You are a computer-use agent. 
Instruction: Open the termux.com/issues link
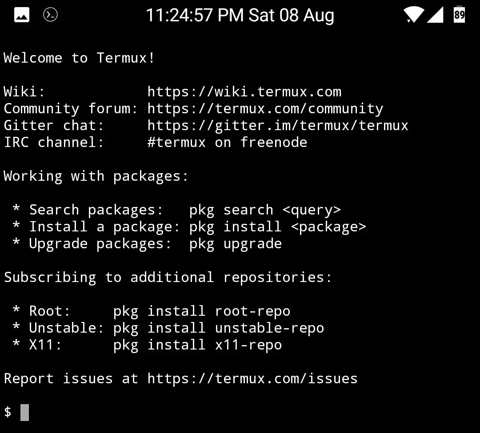[x=252, y=378]
